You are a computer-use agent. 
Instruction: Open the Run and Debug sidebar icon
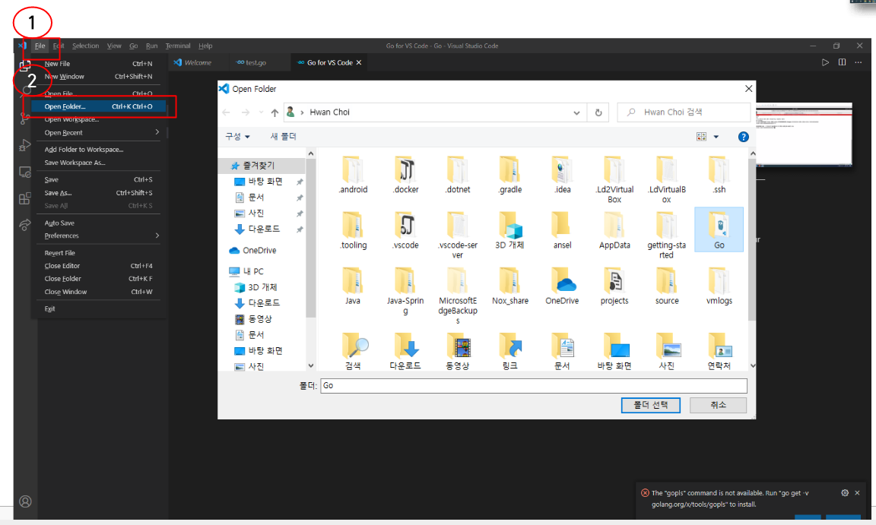(x=24, y=145)
